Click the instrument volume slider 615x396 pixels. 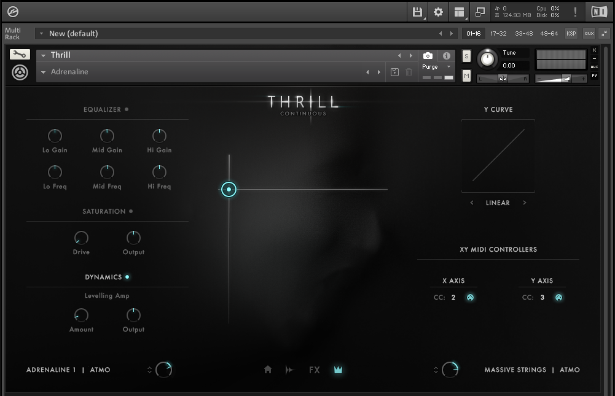561,79
